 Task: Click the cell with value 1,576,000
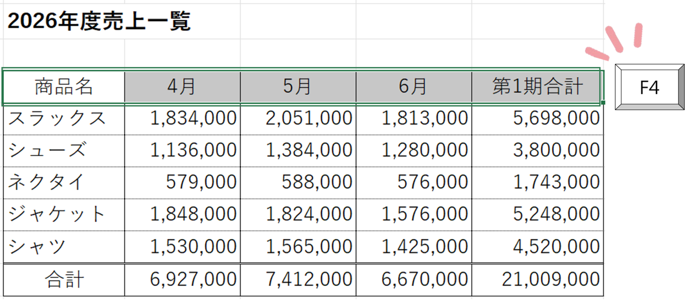pyautogui.click(x=414, y=215)
